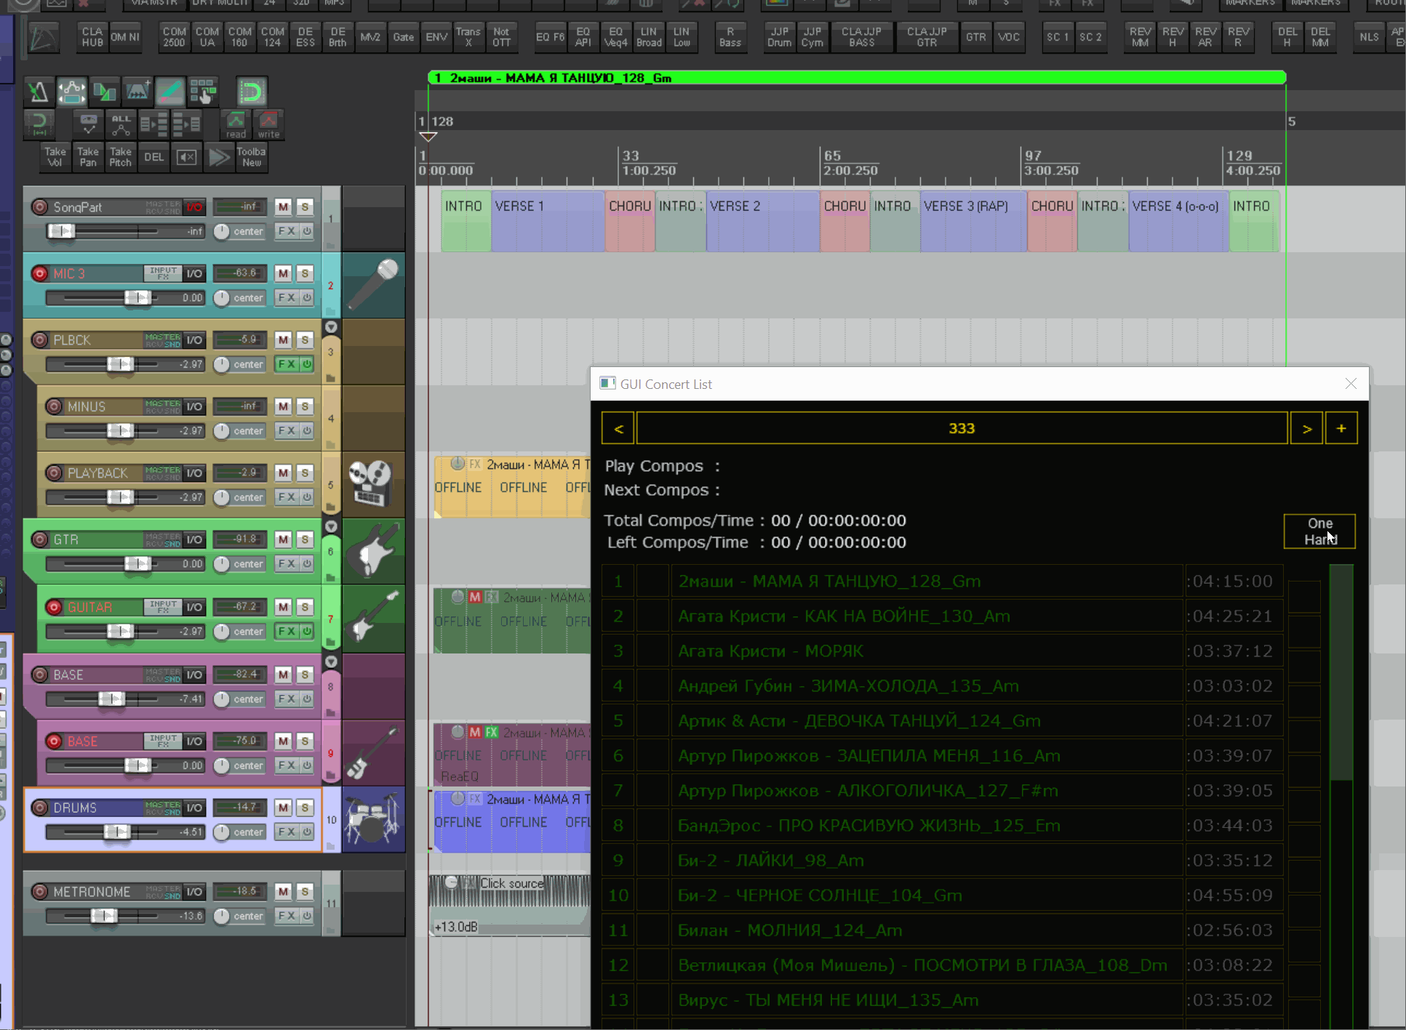Screen dimensions: 1406x1030
Task: Click the METRONOME track volume fader
Action: pos(104,916)
